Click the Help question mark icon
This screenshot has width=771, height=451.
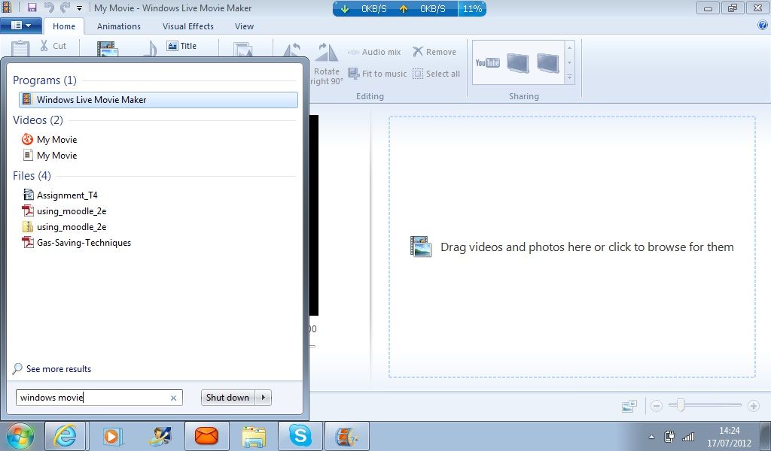point(763,26)
